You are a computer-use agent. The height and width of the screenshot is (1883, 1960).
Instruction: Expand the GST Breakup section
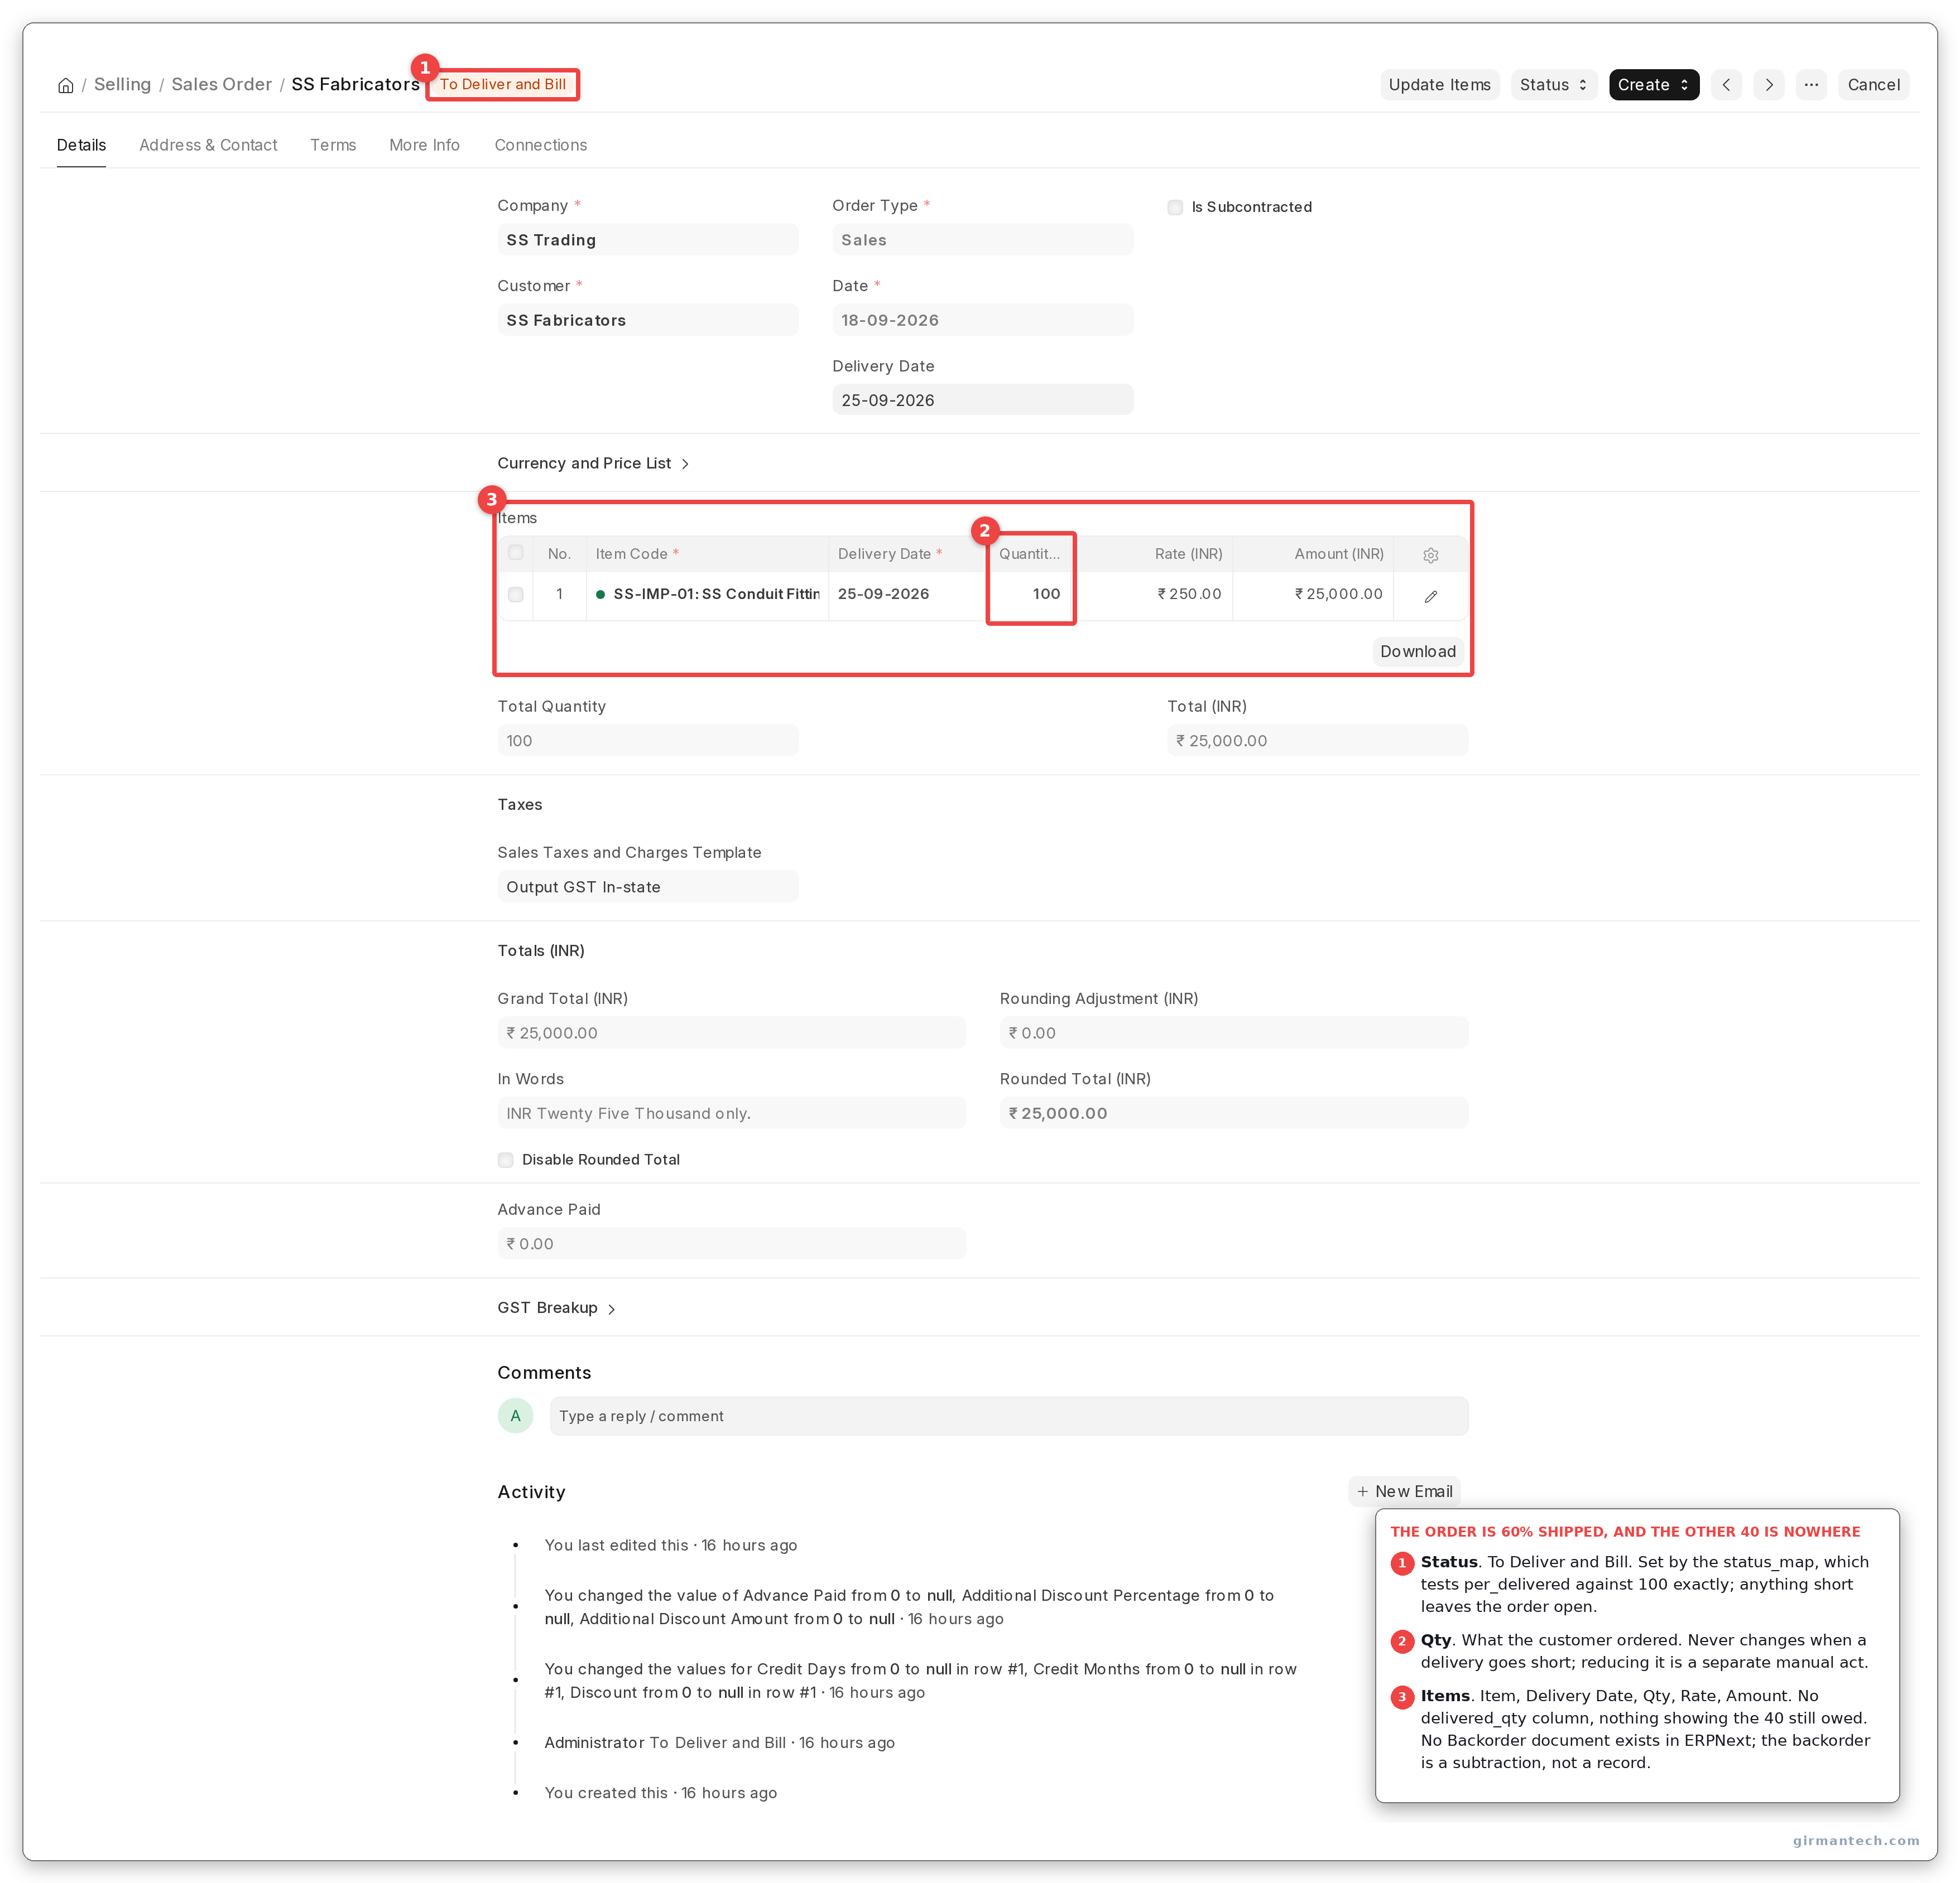tap(557, 1309)
